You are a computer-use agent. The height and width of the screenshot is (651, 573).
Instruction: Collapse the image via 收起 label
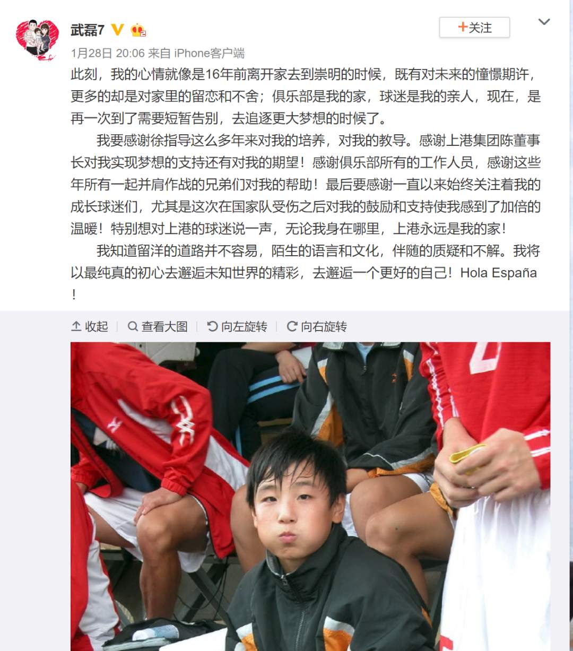(97, 326)
